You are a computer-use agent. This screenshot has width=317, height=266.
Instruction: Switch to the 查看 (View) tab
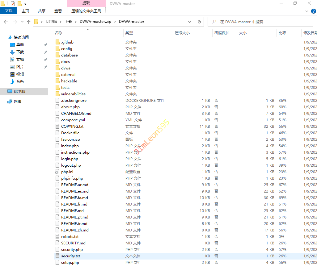(x=58, y=11)
